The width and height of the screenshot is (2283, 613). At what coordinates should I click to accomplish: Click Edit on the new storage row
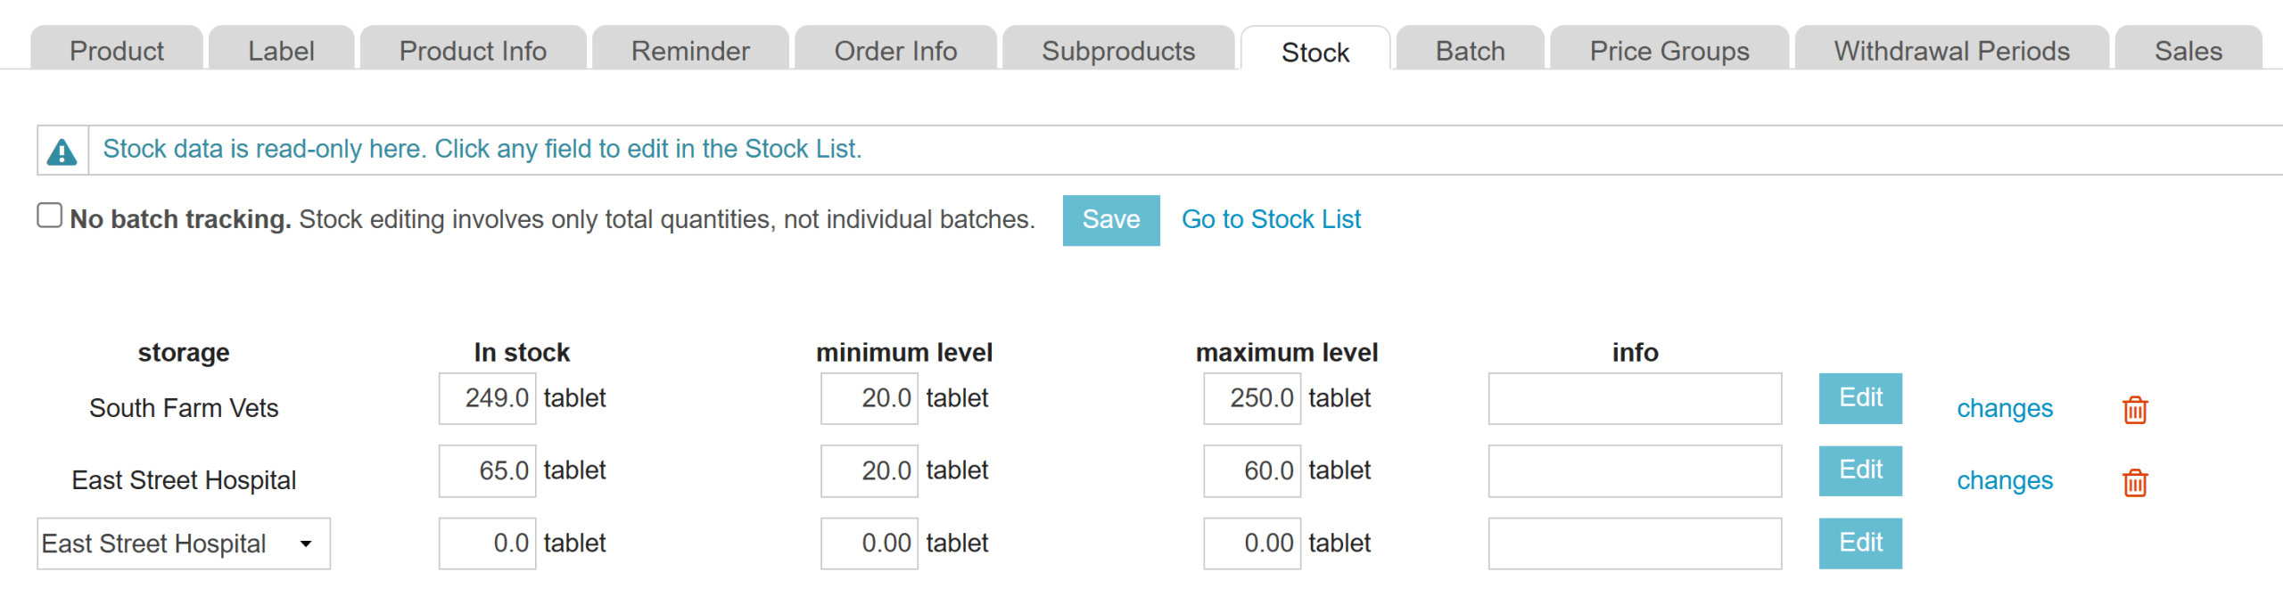click(x=1860, y=543)
